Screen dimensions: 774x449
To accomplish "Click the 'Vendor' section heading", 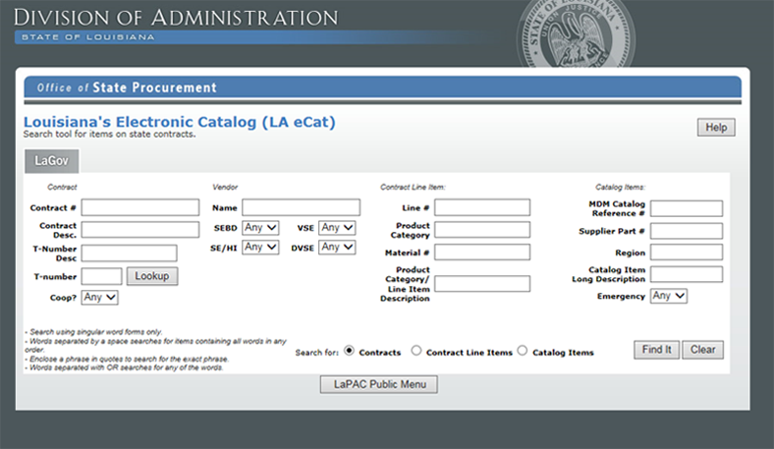I will [225, 188].
